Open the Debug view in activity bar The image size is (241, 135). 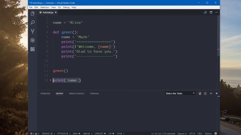pos(32,40)
